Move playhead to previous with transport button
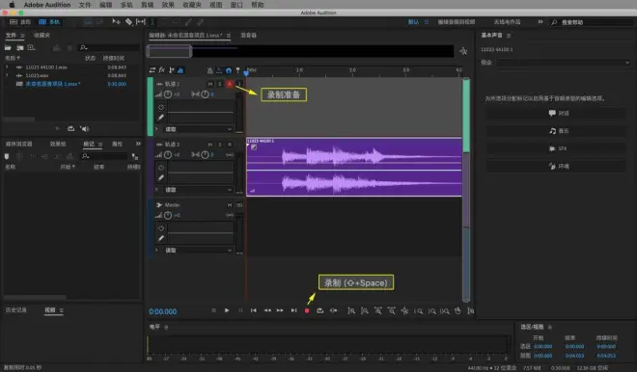The height and width of the screenshot is (372, 637). click(x=254, y=310)
